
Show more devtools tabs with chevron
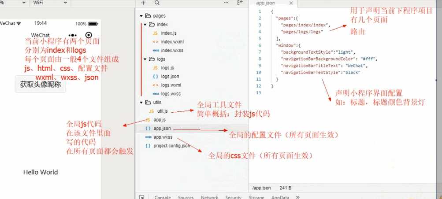[x=298, y=197]
